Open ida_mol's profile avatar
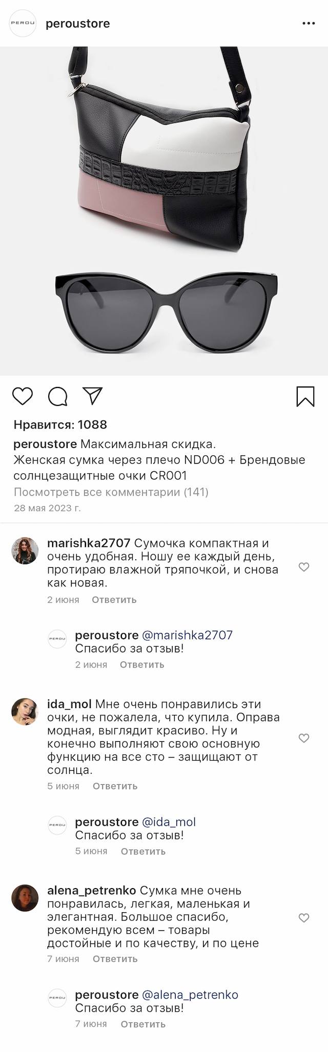This screenshot has width=328, height=1052. pos(25,711)
